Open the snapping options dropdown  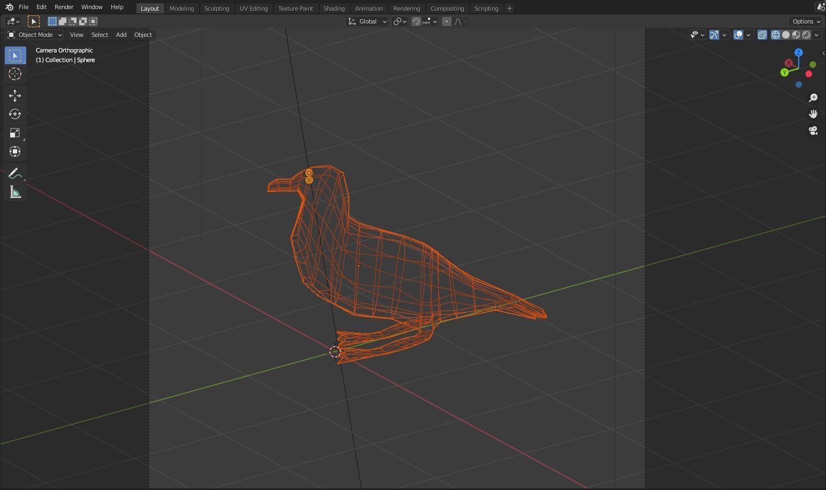point(430,21)
